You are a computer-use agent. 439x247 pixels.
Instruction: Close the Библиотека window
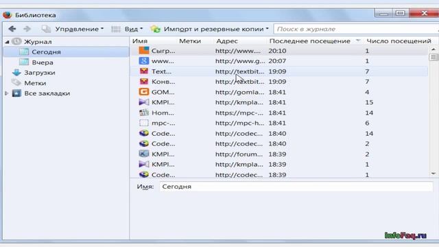point(424,13)
